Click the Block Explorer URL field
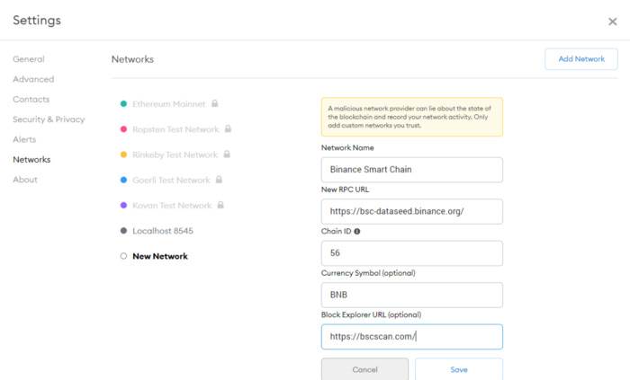 click(412, 336)
